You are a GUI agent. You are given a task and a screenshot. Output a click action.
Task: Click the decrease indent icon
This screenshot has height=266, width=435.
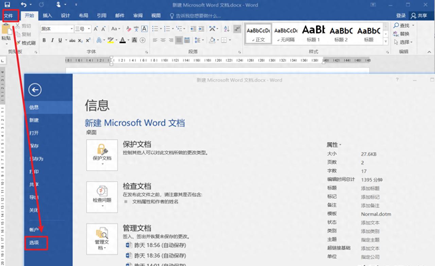coord(193,29)
